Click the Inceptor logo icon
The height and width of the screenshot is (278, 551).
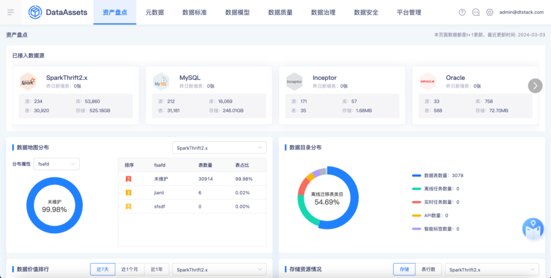(x=294, y=82)
